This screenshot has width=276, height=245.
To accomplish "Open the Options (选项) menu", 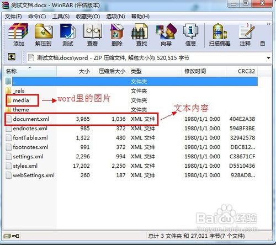I will pos(115,17).
